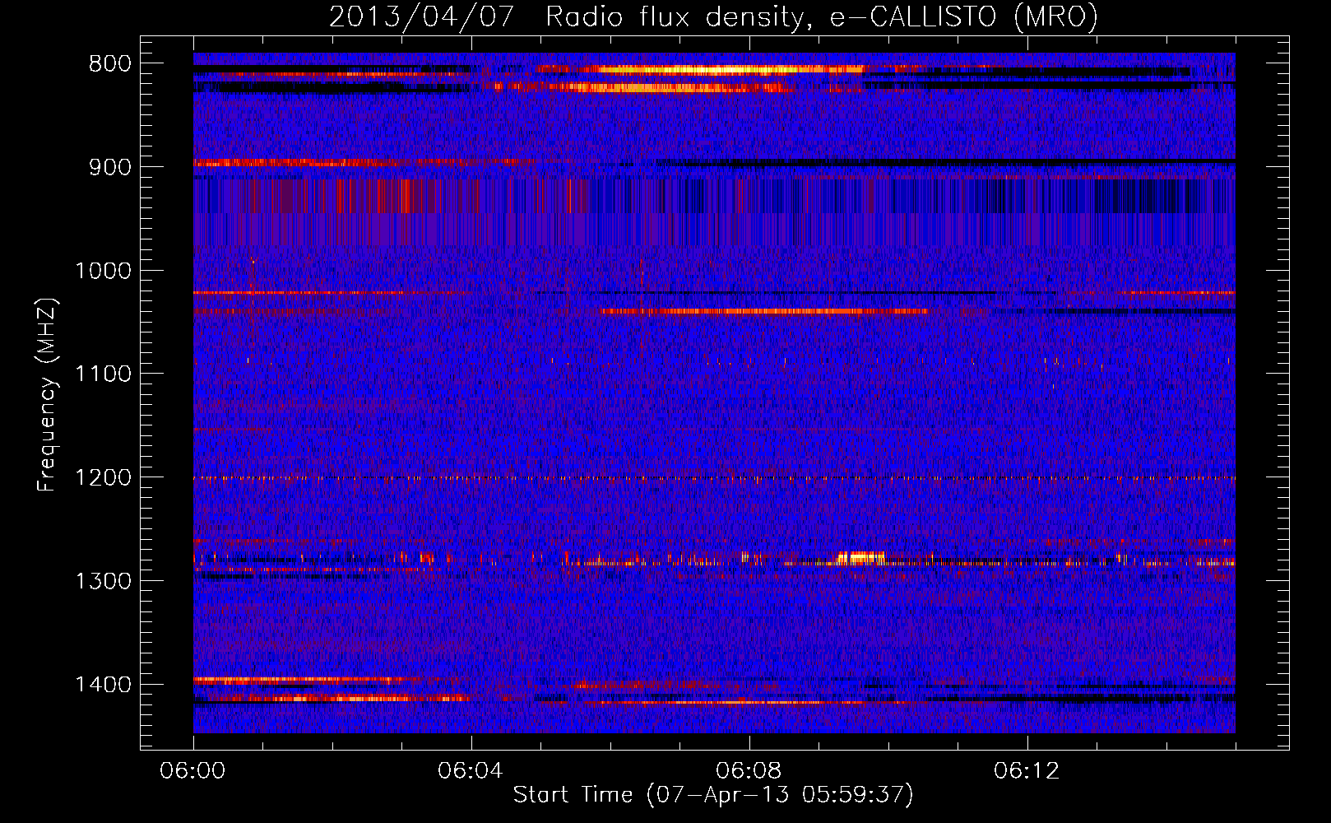Viewport: 1331px width, 823px height.
Task: Click the '06:00' time axis label
Action: [x=193, y=771]
